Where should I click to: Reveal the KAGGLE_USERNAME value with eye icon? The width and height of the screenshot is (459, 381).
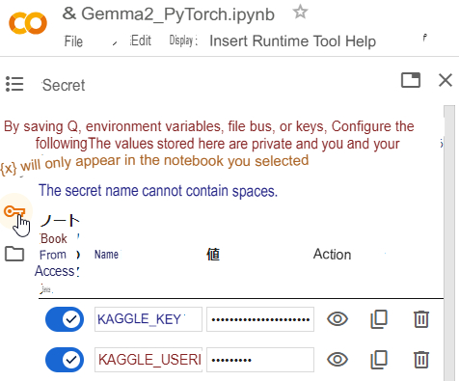point(337,360)
